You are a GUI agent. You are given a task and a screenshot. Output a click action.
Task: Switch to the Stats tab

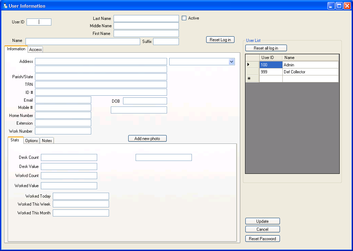tap(15, 140)
